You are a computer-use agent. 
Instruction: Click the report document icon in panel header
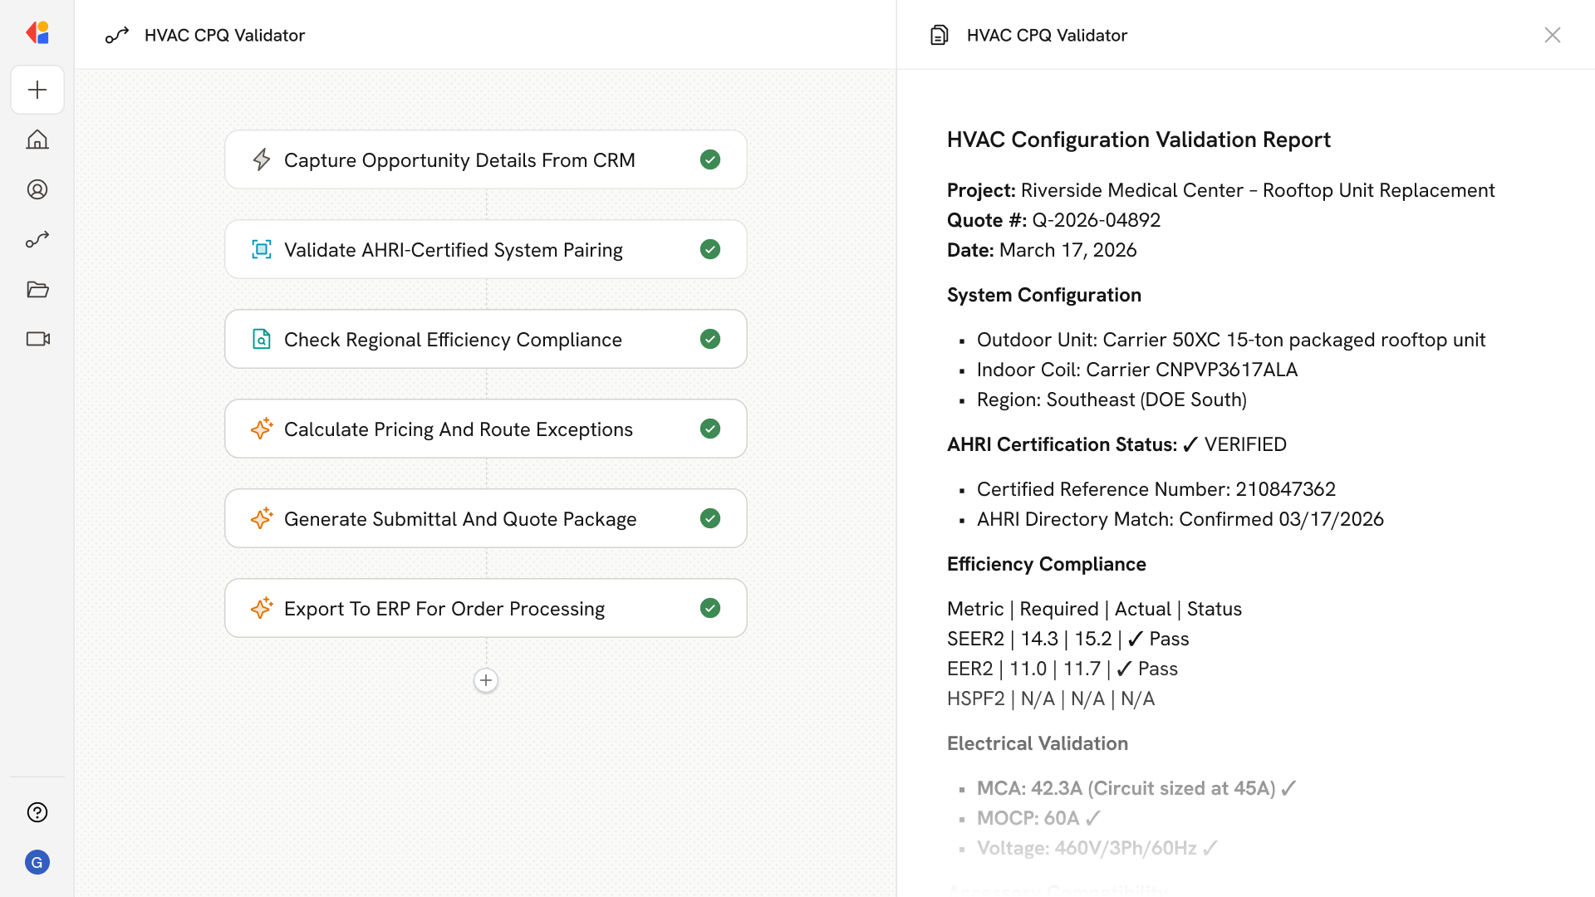pyautogui.click(x=940, y=35)
